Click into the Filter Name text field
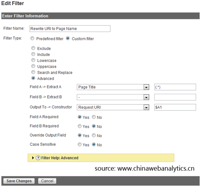This screenshot has height=188, width=202. pos(70,29)
